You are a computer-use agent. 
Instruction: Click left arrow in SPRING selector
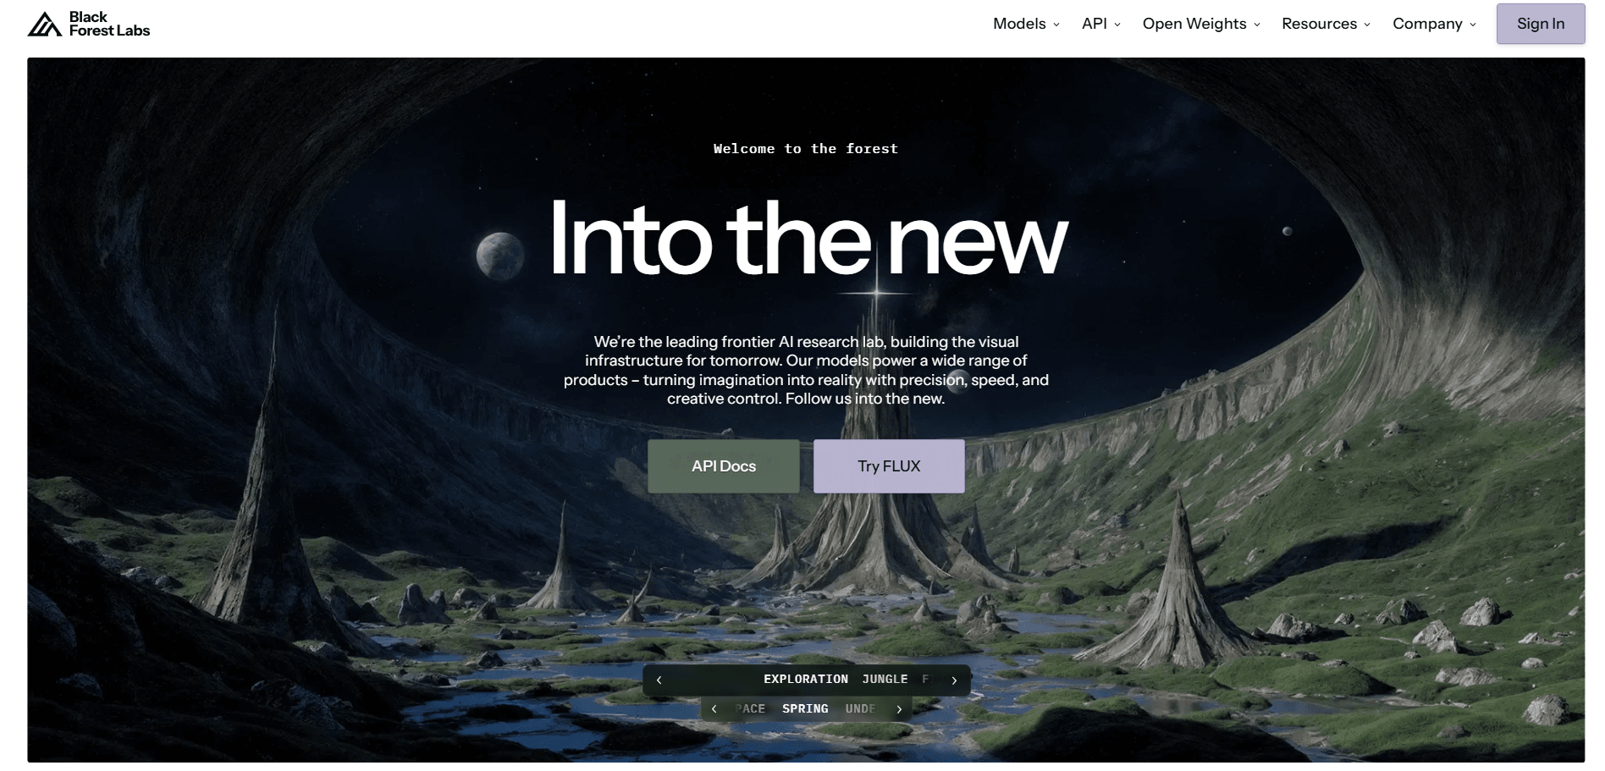tap(714, 709)
